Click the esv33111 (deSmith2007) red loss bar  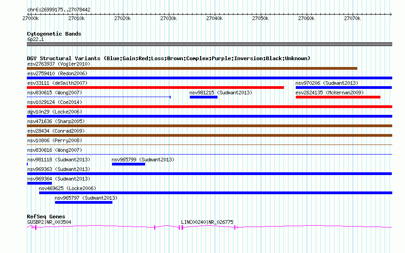pos(155,88)
